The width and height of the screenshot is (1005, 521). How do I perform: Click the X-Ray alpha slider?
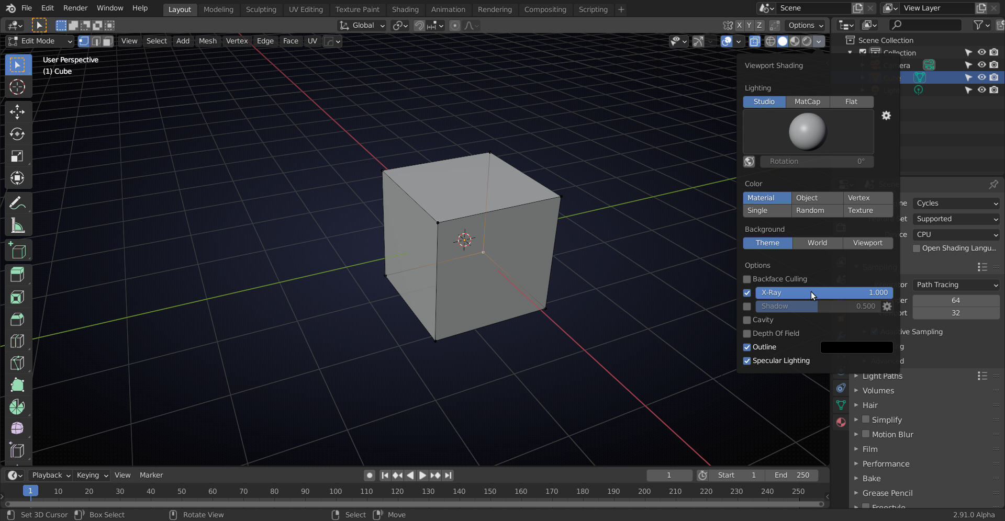point(824,293)
